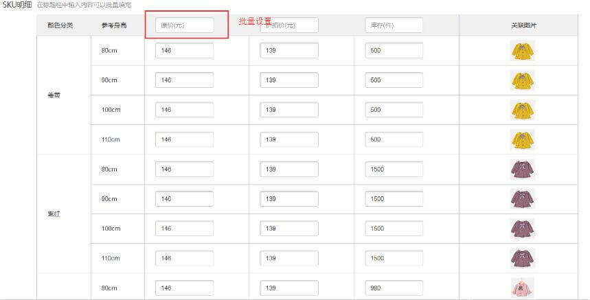
Task: Click discount price field for 紫红 110cm
Action: [289, 258]
